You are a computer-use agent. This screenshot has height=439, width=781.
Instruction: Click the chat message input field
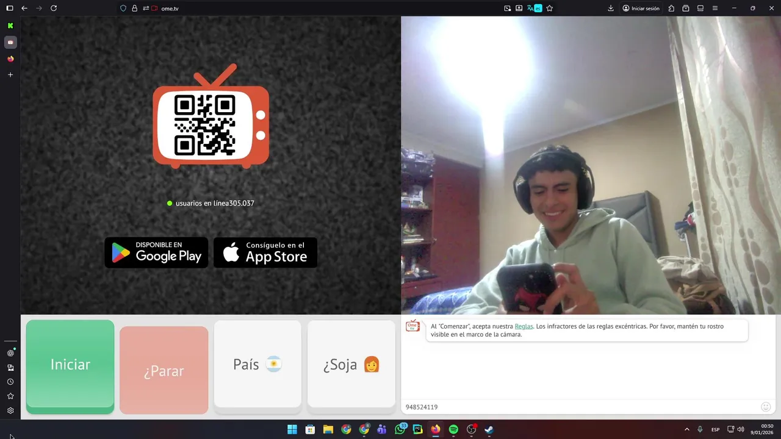(580, 407)
